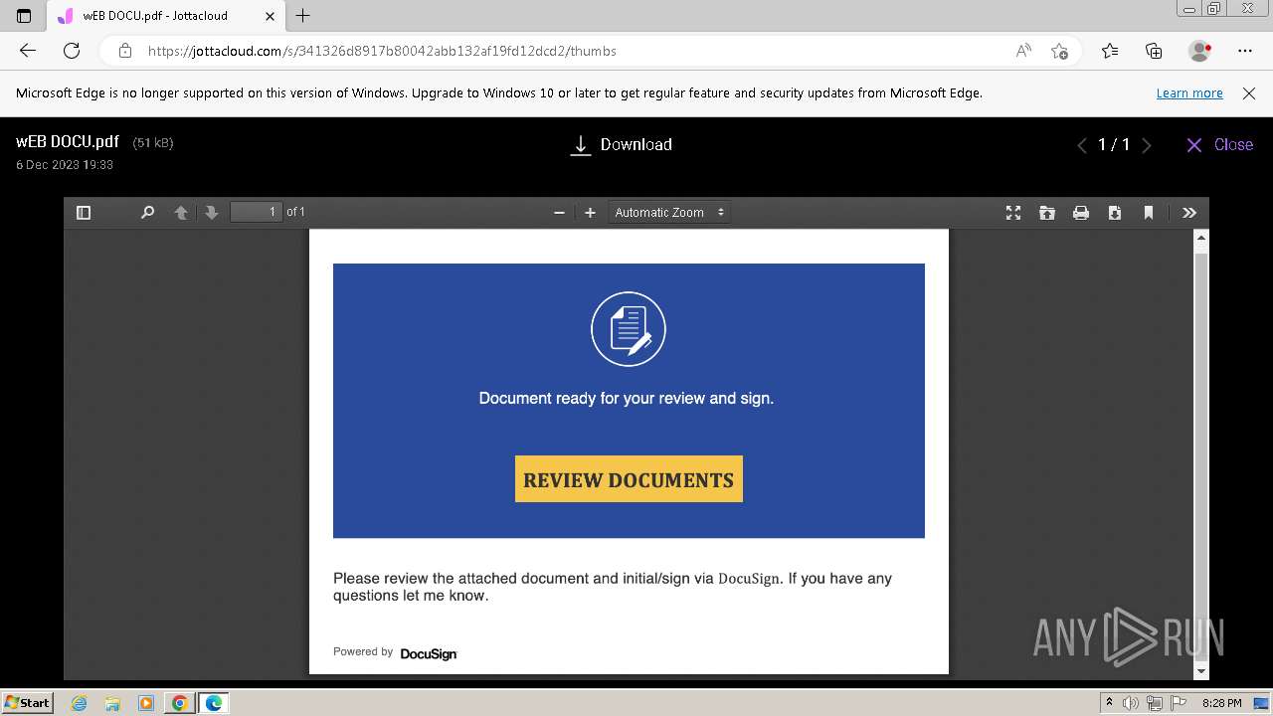Click the DocuSign logo in the PDF

click(x=429, y=654)
